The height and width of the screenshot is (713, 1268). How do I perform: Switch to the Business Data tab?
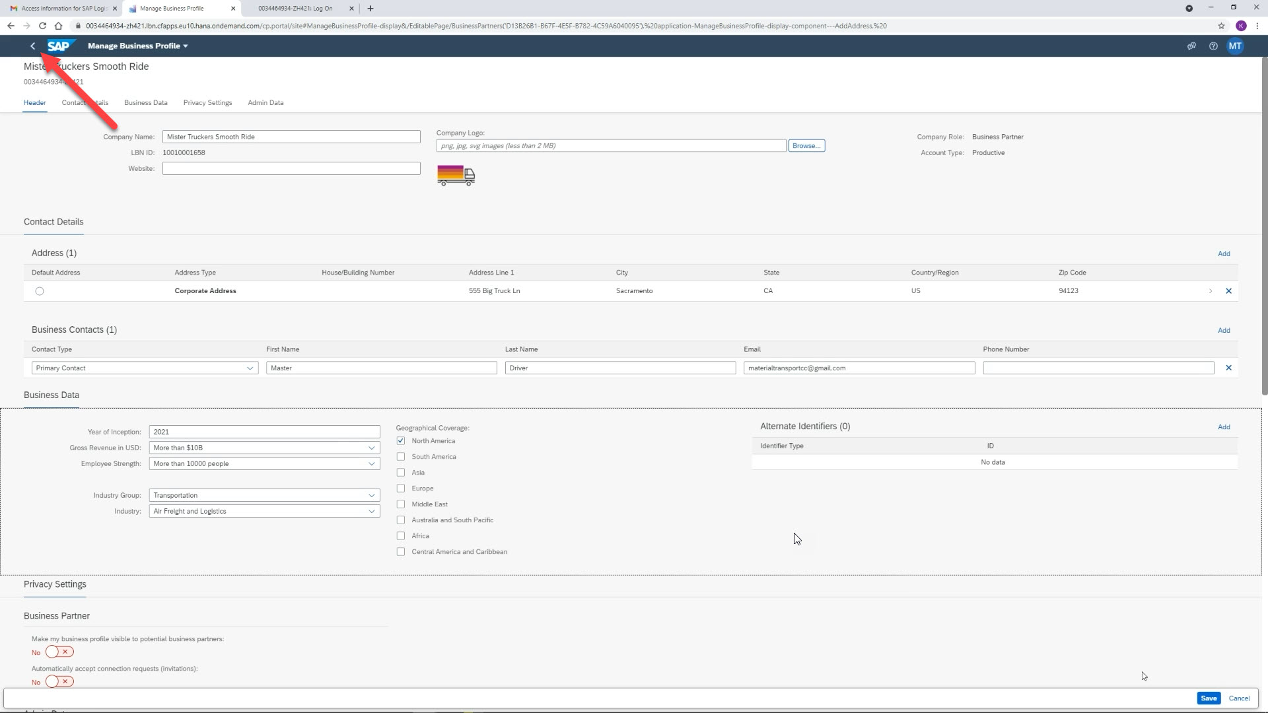point(146,103)
